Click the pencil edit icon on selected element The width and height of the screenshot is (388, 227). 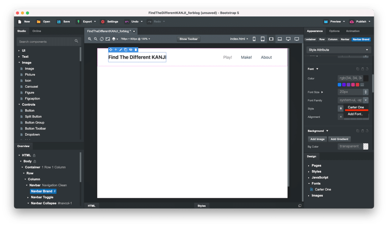[x=120, y=50]
